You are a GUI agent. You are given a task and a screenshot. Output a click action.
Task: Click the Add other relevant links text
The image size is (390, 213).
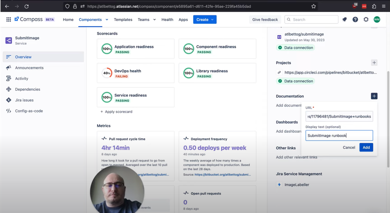point(296,157)
